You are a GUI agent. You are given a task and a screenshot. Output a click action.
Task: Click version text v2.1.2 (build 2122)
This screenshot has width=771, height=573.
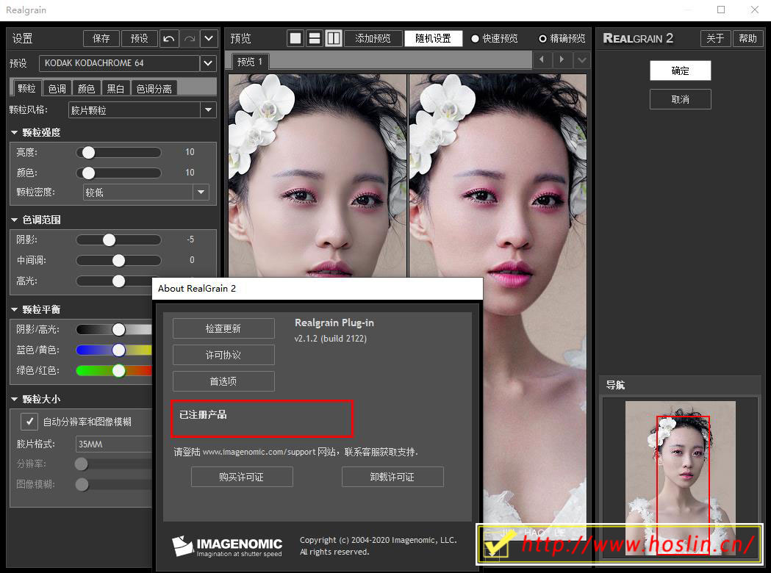[331, 338]
